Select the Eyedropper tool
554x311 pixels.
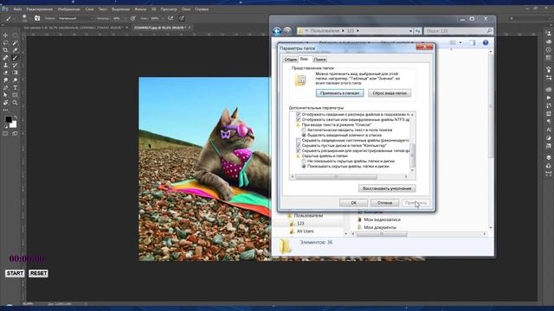coord(15,50)
